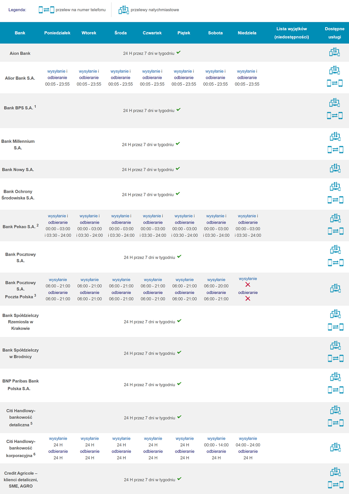This screenshot has width=349, height=494.
Task: Click 'przelew na numer telefonu' legend text
Action: click(81, 9)
